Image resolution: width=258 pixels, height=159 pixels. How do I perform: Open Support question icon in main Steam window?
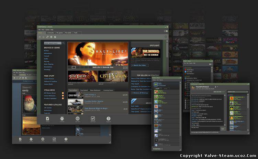pyautogui.click(x=108, y=119)
